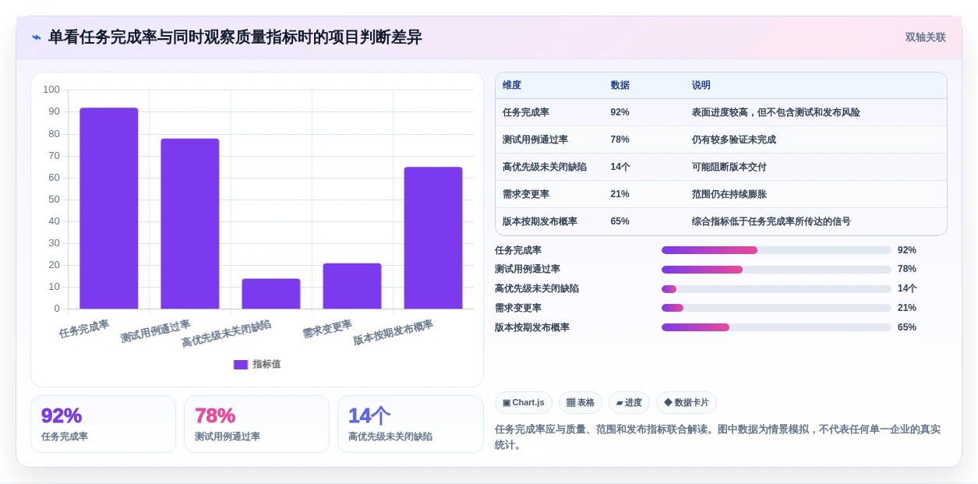Click the 维度 column header

[x=512, y=86]
